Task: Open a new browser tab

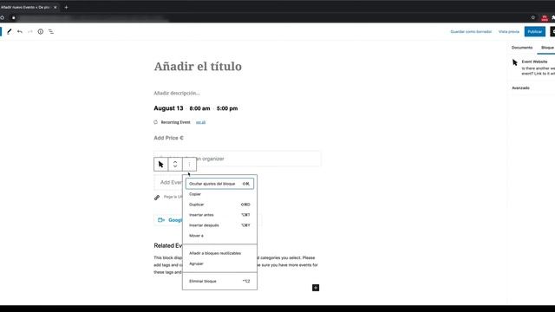Action: click(66, 7)
